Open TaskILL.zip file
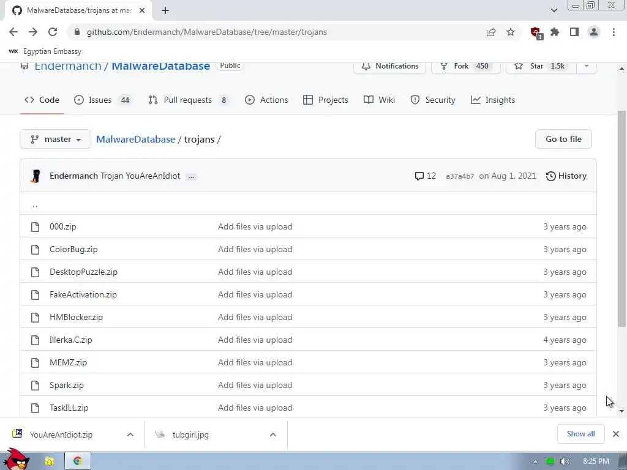The width and height of the screenshot is (627, 470). [x=69, y=408]
